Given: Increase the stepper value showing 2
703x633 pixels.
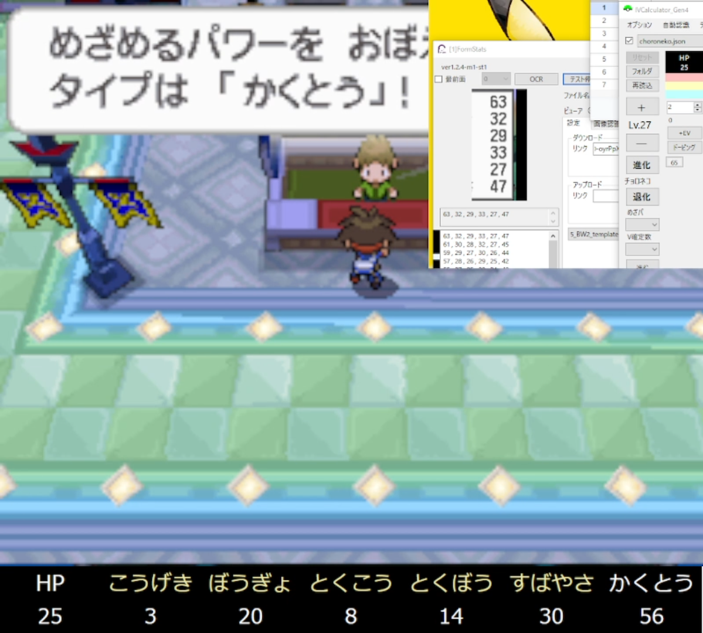Looking at the screenshot, I should coord(697,104).
